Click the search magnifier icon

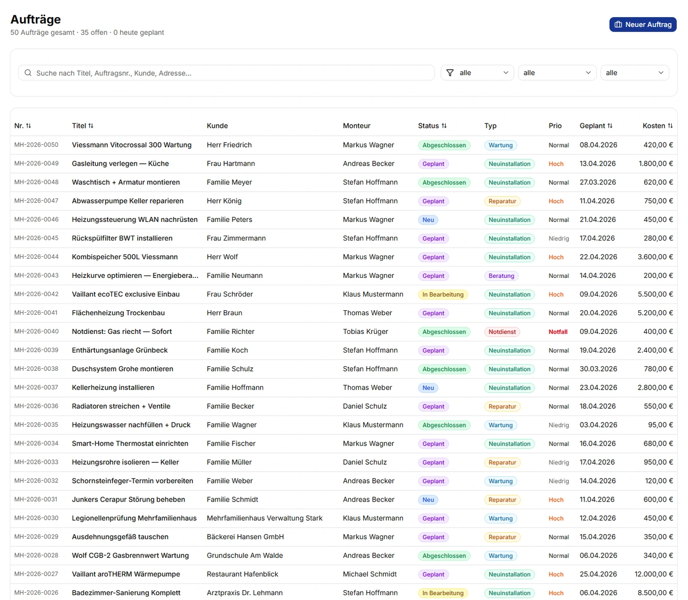(28, 73)
